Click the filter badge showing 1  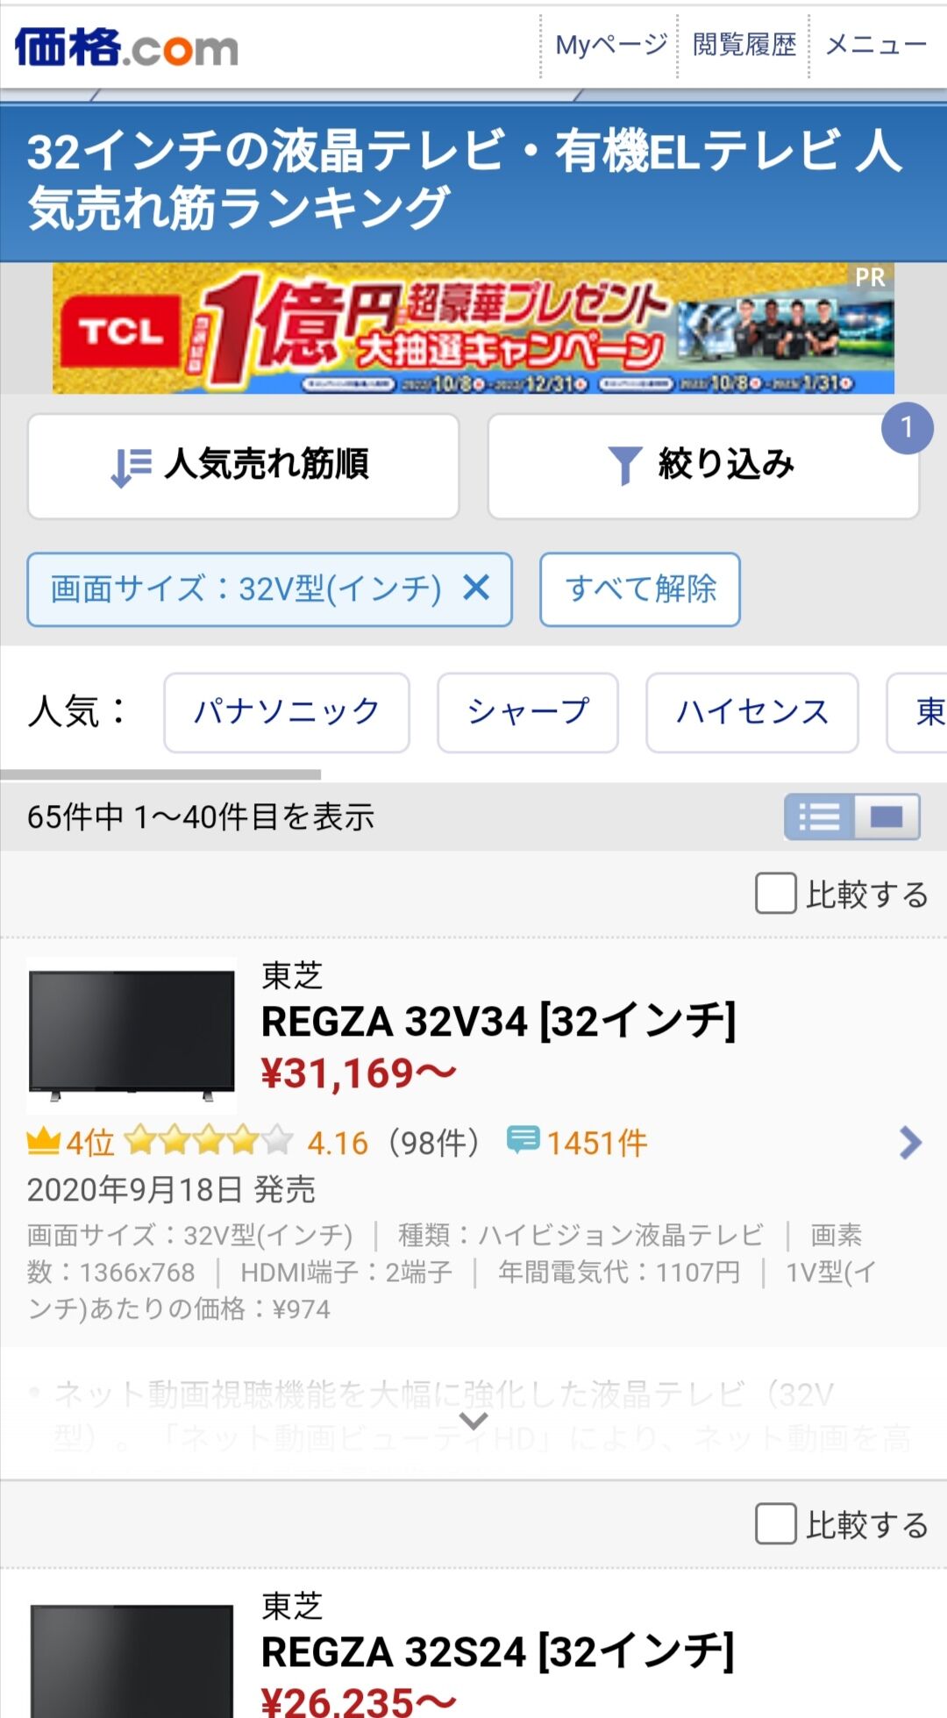click(907, 428)
